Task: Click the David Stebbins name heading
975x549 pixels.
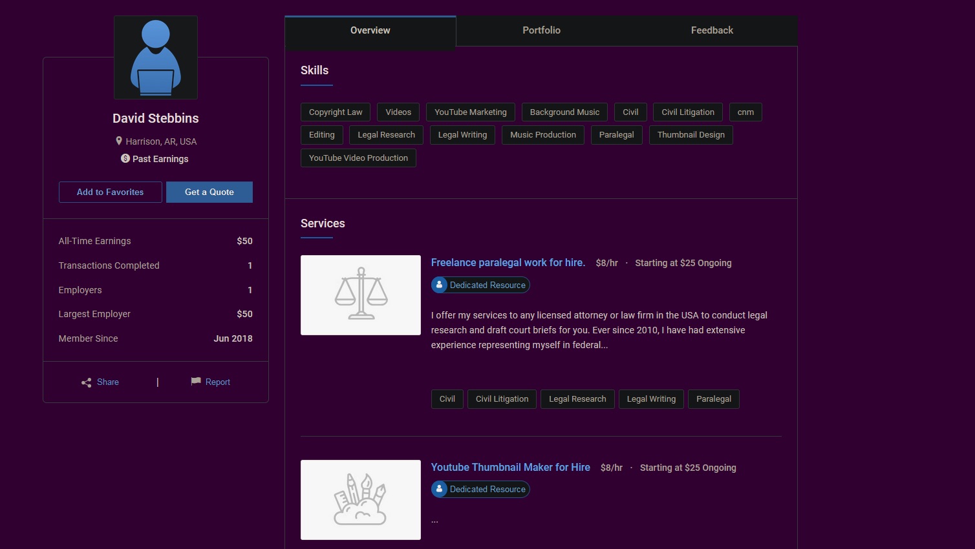Action: pyautogui.click(x=156, y=118)
